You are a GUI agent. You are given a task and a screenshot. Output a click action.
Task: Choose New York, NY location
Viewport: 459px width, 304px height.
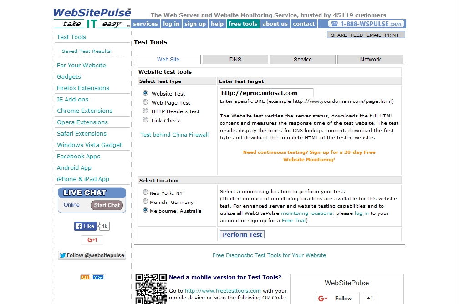tap(145, 193)
